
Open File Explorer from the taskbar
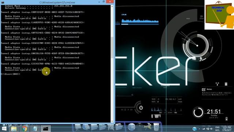(14, 129)
